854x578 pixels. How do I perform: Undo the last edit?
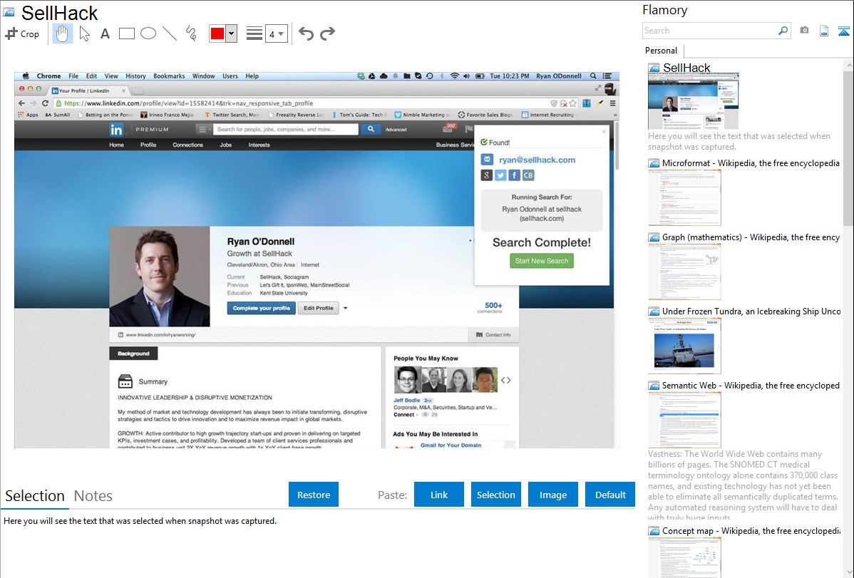(x=306, y=33)
